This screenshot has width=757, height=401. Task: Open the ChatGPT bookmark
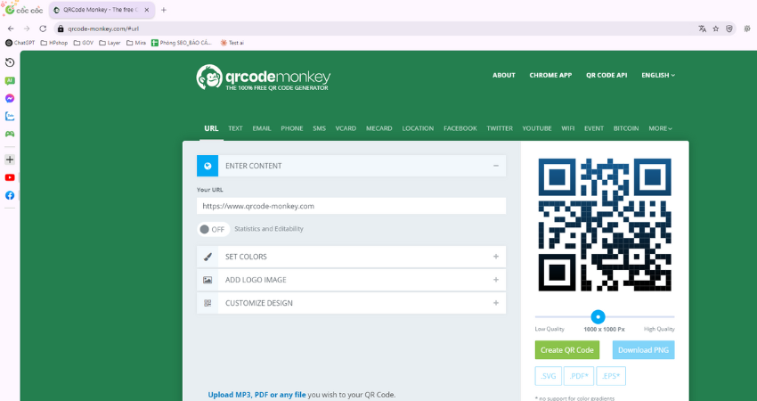pyautogui.click(x=20, y=43)
